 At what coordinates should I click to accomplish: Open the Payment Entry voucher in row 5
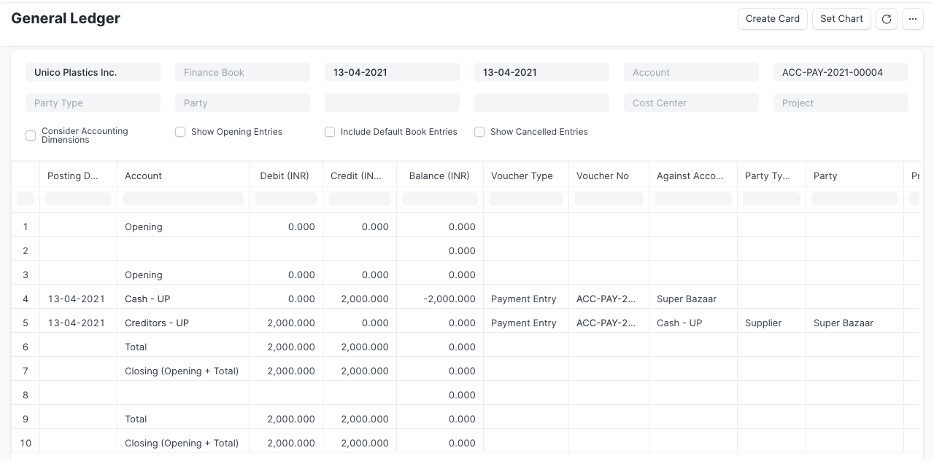click(523, 323)
